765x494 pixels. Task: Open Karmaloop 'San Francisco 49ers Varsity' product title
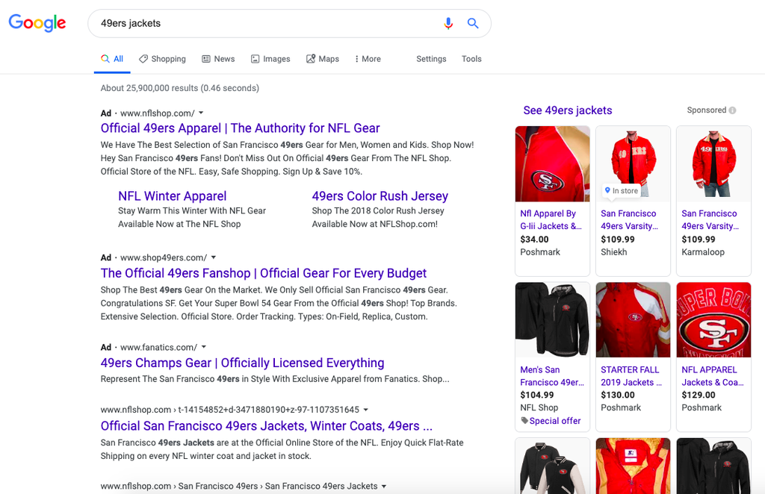[710, 219]
